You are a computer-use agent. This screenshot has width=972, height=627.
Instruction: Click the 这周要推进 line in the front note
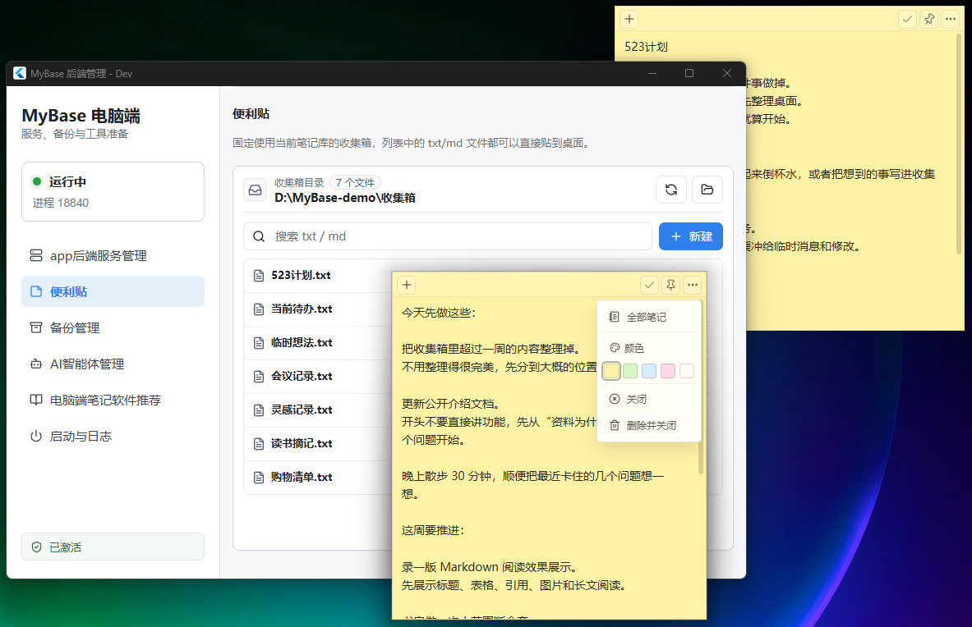pos(433,530)
